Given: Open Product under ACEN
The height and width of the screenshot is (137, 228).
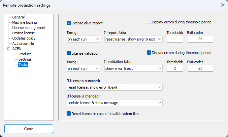Looking at the screenshot, I should tap(24, 54).
